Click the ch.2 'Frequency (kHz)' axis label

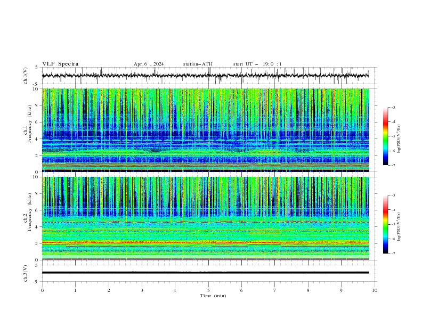(30, 211)
